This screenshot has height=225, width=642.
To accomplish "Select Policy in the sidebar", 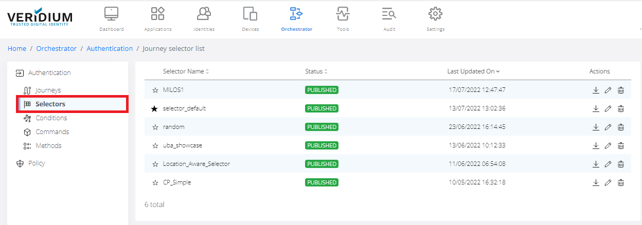I will click(37, 163).
